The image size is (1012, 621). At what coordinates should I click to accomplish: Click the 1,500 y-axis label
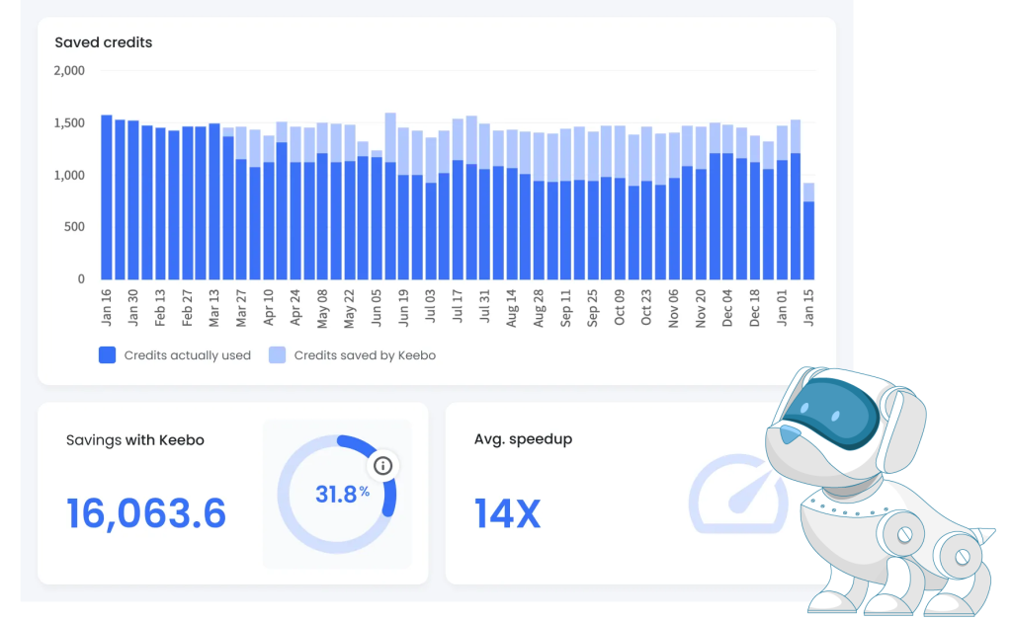point(69,123)
